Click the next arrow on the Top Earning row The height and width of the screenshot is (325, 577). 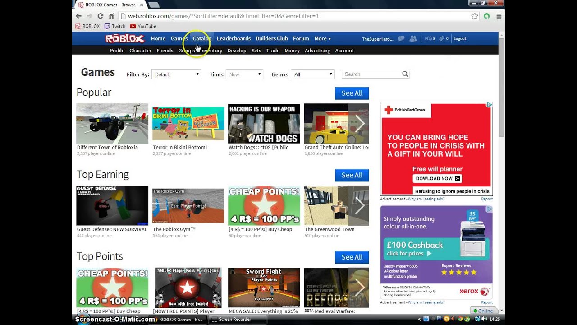(359, 205)
